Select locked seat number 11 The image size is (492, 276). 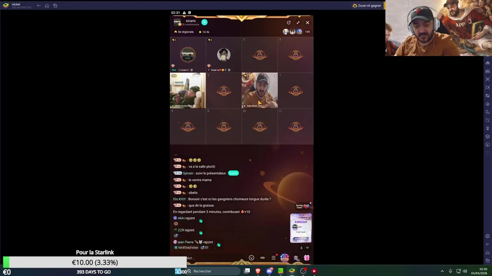click(x=296, y=127)
